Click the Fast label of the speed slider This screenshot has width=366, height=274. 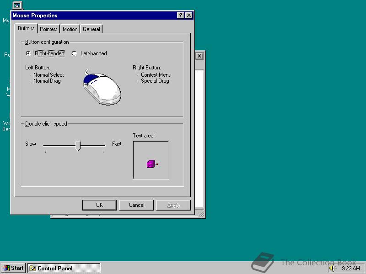click(117, 144)
